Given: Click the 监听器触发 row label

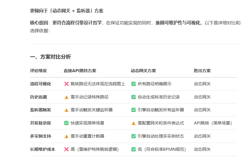Looking at the screenshot, I should click(41, 110).
